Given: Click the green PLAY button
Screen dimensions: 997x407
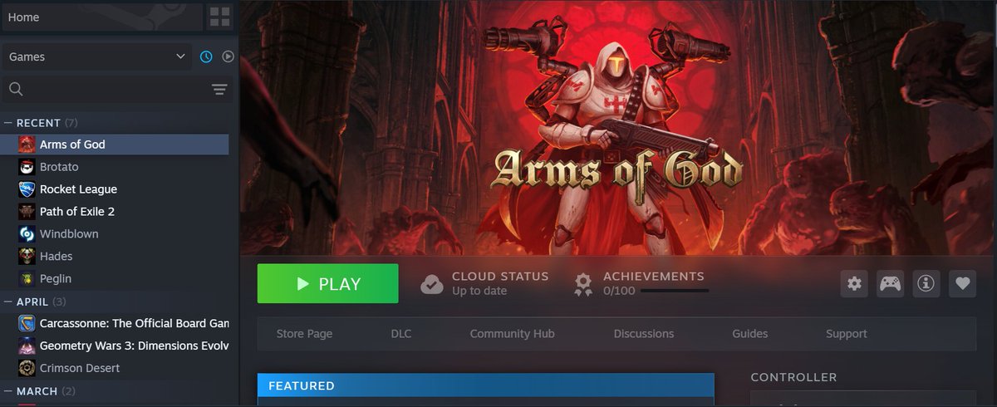Looking at the screenshot, I should coord(327,284).
